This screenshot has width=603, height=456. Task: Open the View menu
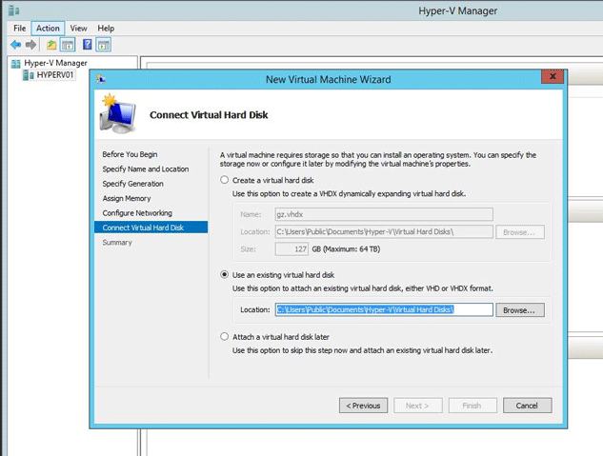point(78,29)
